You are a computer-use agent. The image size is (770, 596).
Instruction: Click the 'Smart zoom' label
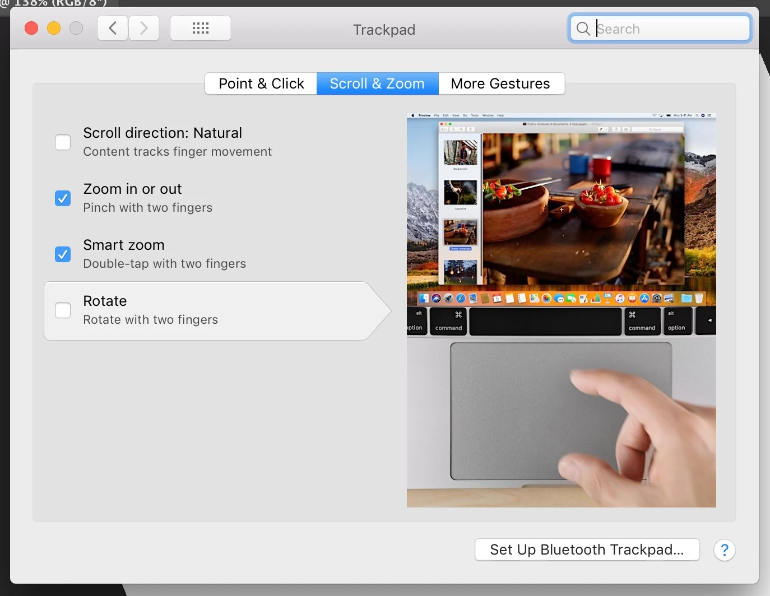(x=124, y=245)
